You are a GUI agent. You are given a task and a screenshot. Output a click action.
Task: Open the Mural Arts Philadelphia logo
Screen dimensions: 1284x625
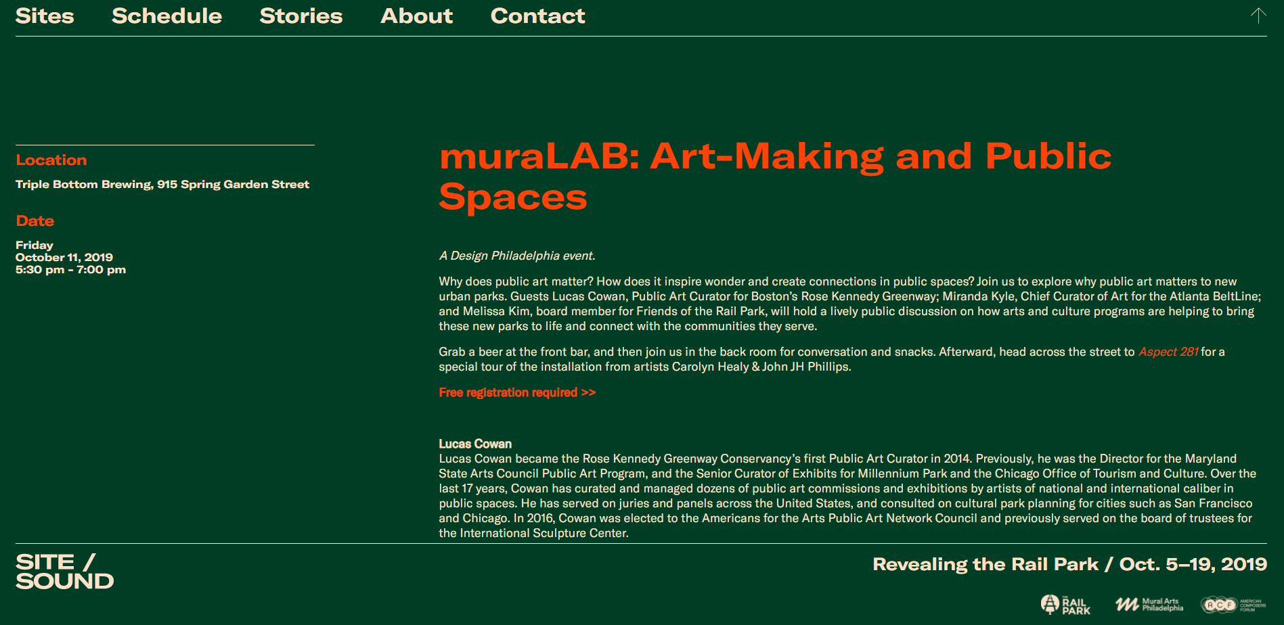click(x=1149, y=604)
